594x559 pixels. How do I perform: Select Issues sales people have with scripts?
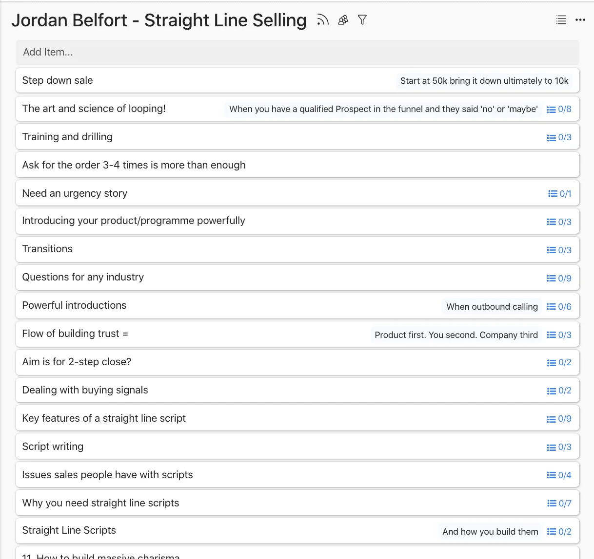tap(297, 475)
